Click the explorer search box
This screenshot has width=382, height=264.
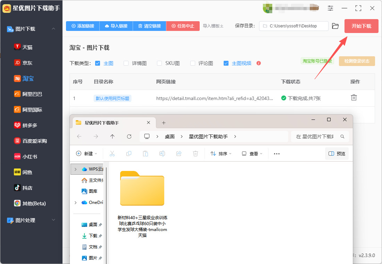[x=320, y=137]
